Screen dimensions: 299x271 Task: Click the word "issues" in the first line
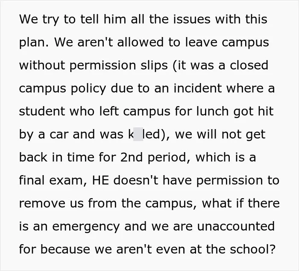point(192,19)
